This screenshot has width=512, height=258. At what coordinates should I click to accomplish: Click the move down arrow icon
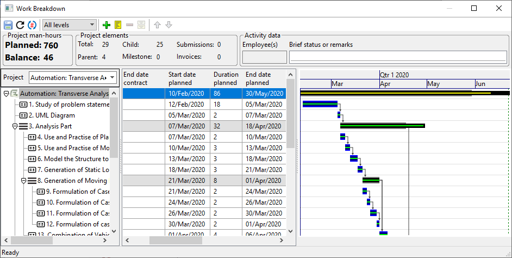coord(168,25)
